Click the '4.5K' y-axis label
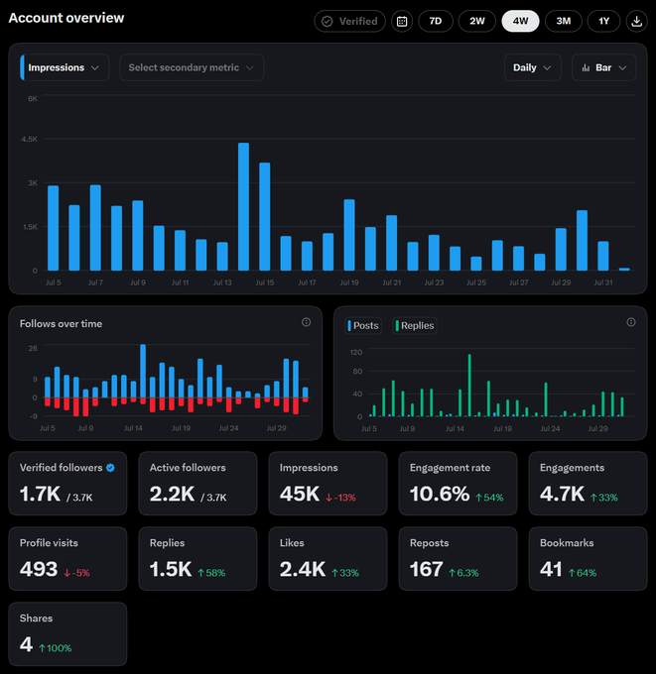Viewport: 656px width, 674px height. coord(29,140)
